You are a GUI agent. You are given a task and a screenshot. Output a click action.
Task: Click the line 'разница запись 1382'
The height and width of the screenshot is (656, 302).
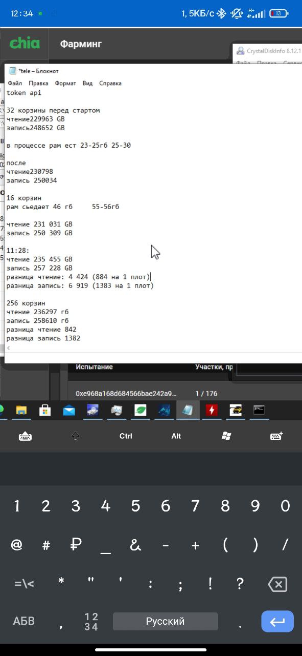pyautogui.click(x=43, y=338)
